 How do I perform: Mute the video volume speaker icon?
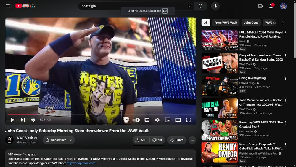(33, 120)
